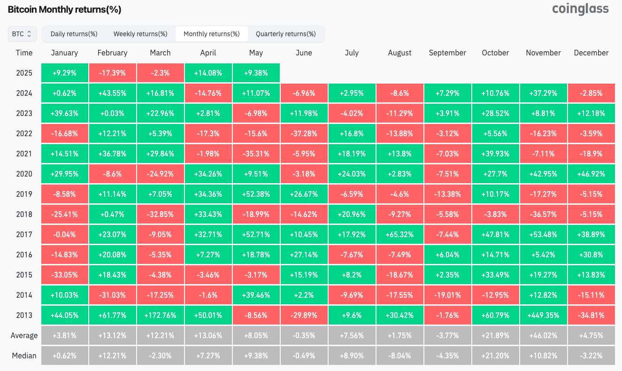This screenshot has height=371, width=622.
Task: Click the 2025 year row label
Action: click(24, 73)
